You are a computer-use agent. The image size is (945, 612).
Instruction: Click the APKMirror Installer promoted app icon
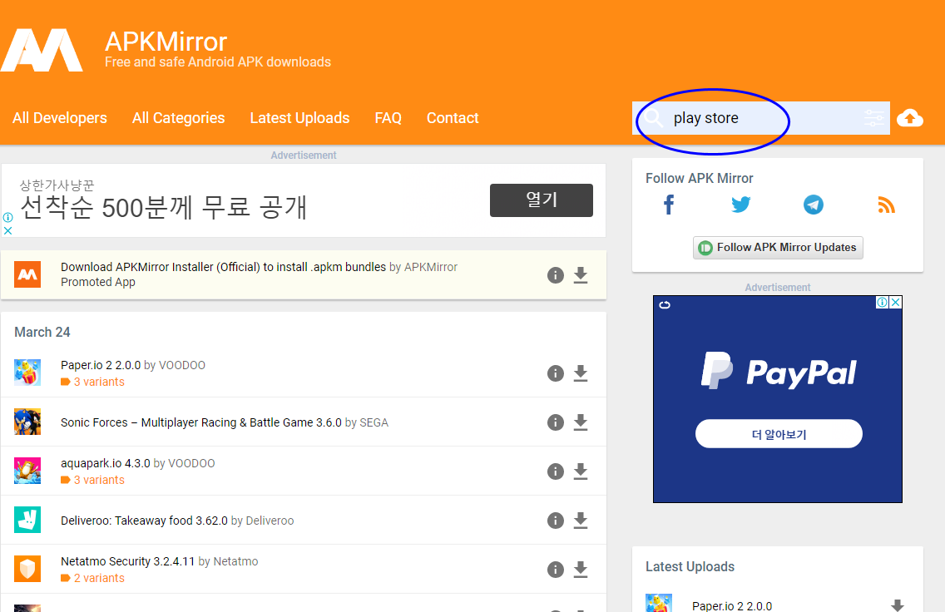click(x=27, y=274)
